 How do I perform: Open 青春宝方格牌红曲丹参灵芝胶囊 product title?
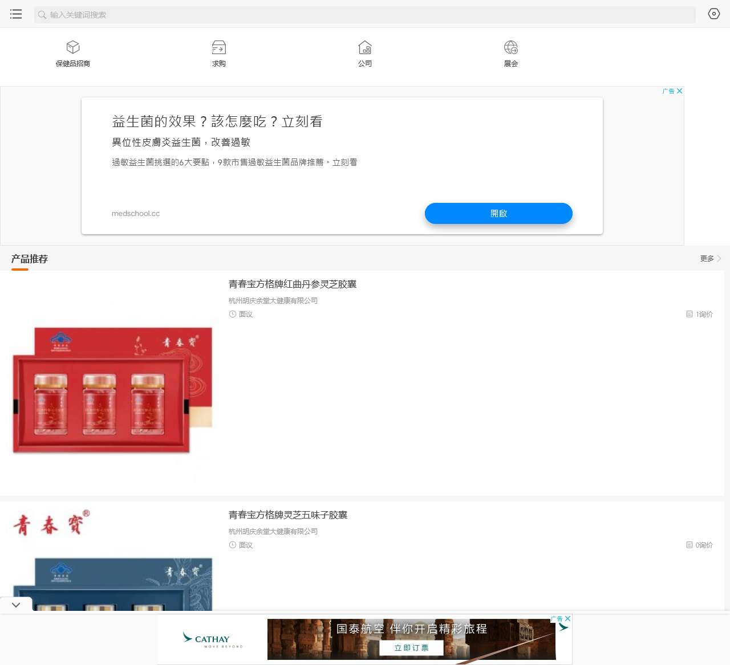[x=293, y=284]
